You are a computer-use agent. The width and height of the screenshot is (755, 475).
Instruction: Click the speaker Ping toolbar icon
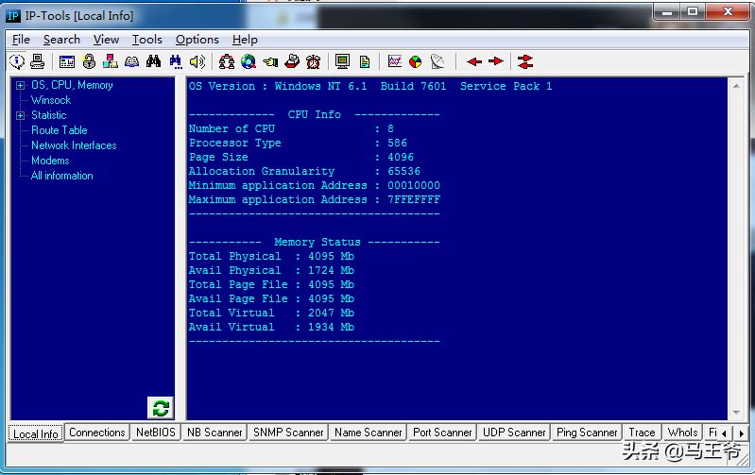[197, 61]
